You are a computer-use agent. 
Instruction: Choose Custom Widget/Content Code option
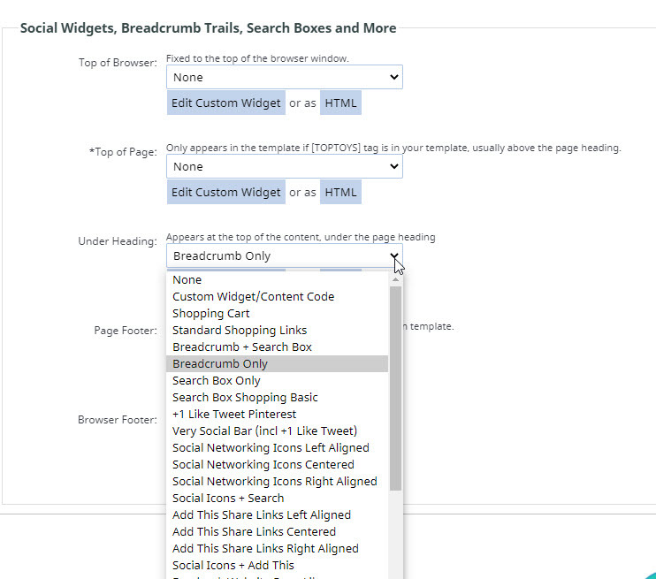[x=253, y=297]
